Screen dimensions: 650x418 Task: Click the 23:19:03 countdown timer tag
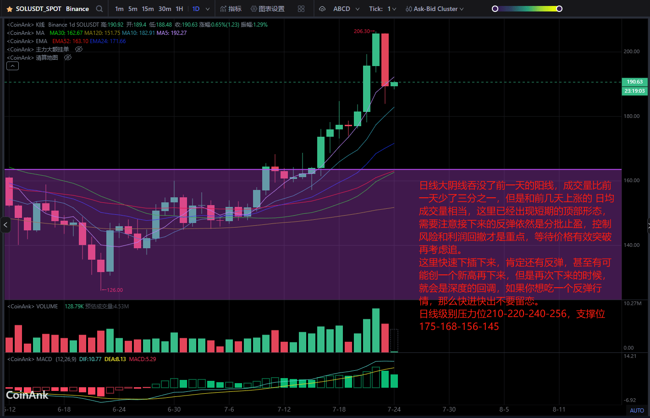[x=634, y=91]
